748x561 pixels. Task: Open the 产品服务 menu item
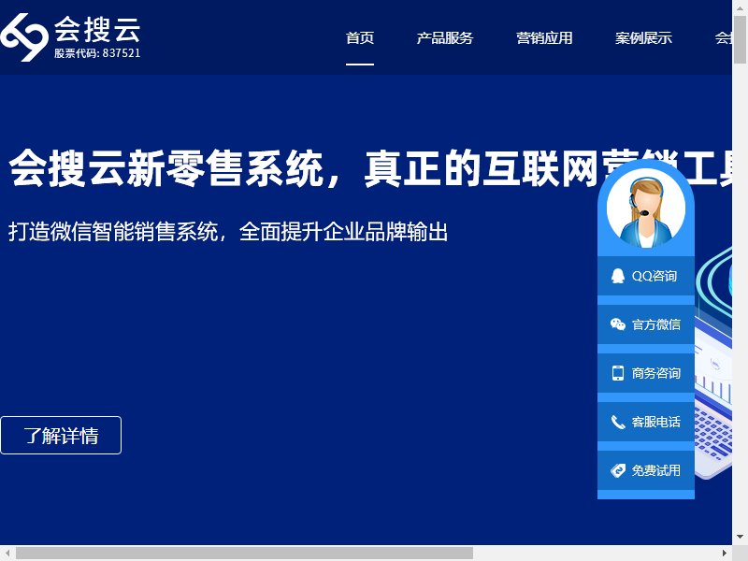(x=445, y=37)
